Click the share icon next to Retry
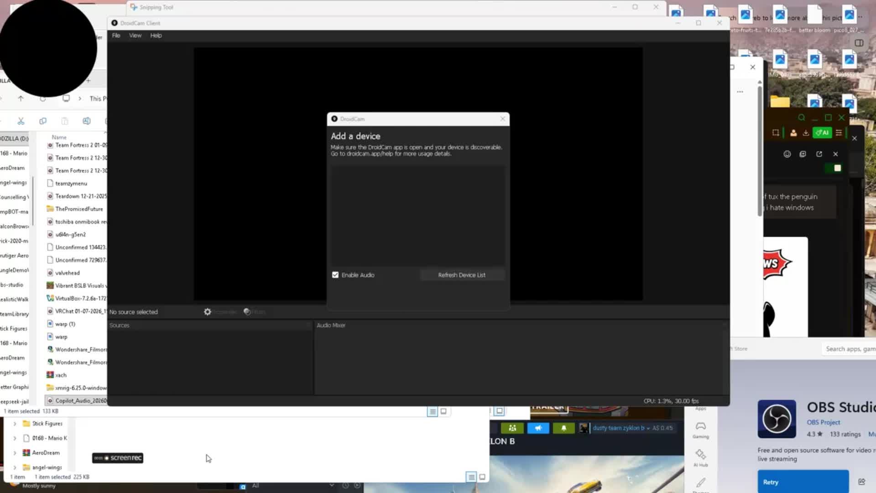Viewport: 876px width, 493px height. [x=861, y=482]
